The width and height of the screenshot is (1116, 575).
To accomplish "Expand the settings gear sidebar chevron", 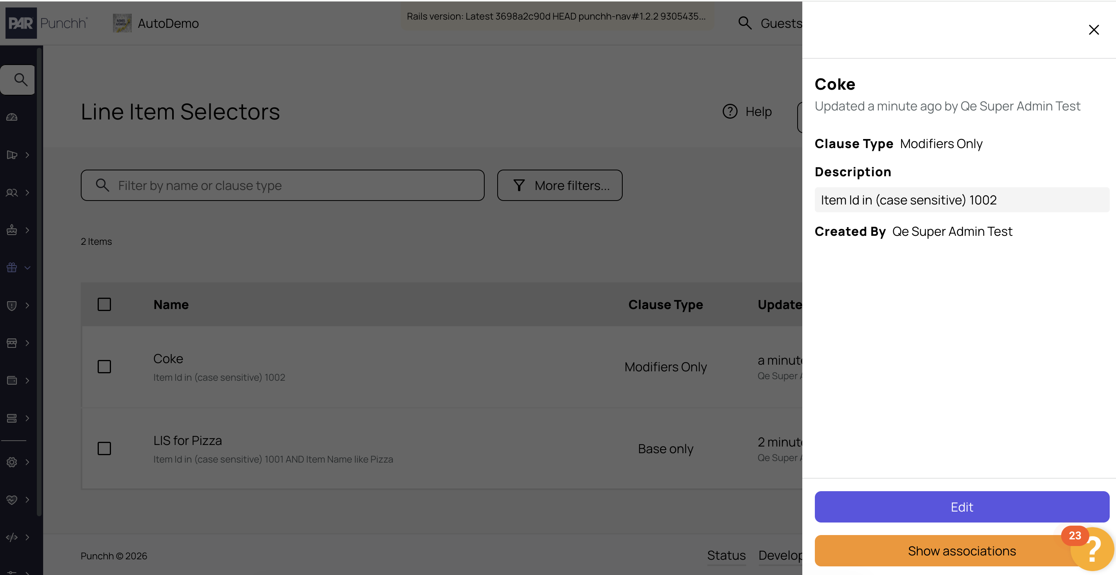I will coord(27,462).
